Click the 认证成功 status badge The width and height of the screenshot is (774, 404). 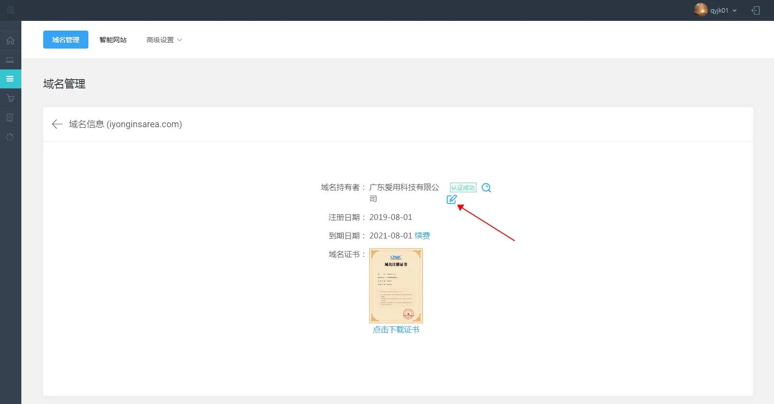pyautogui.click(x=463, y=188)
